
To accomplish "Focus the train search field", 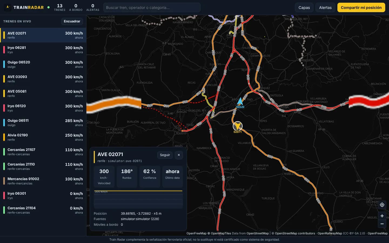I will point(152,8).
